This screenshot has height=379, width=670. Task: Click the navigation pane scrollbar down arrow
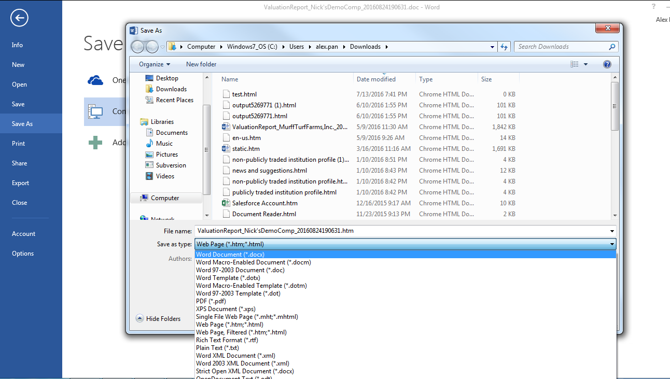point(207,215)
